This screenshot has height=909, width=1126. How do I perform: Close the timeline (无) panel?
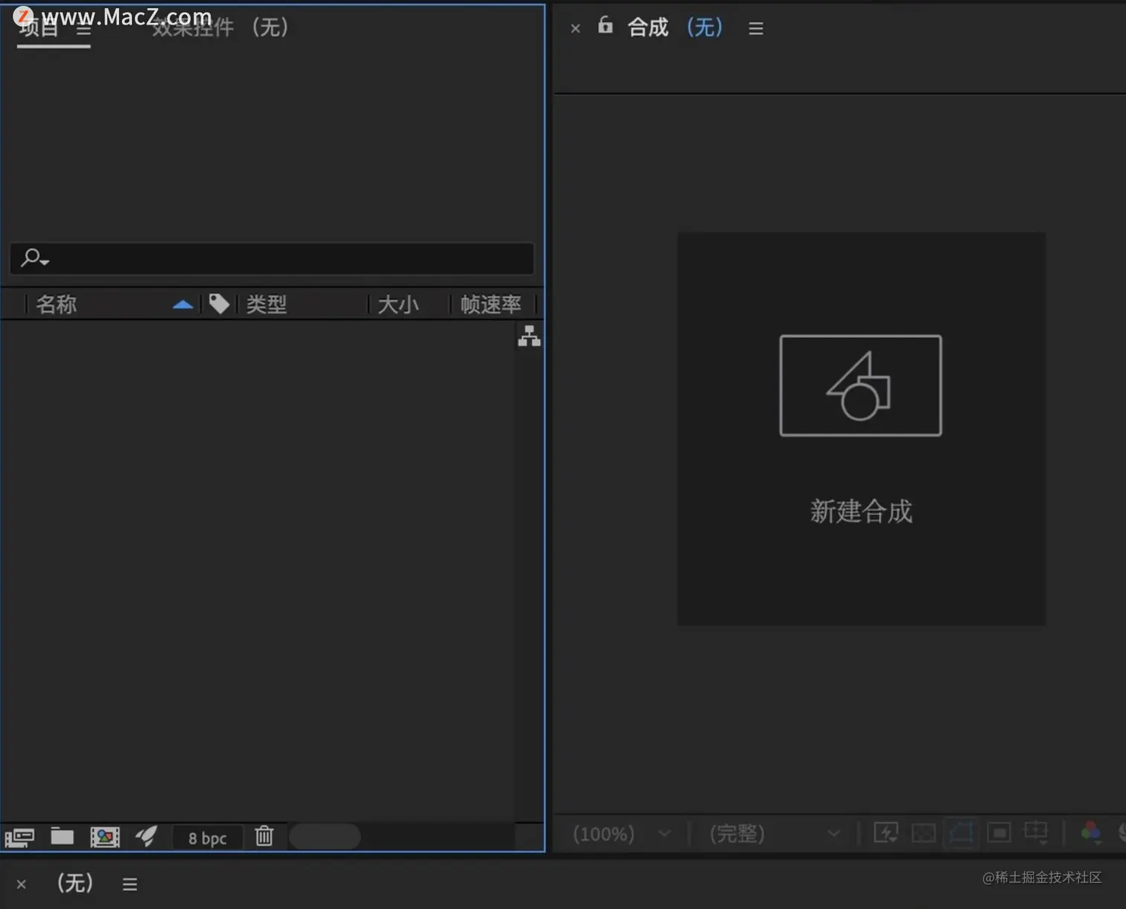(21, 884)
